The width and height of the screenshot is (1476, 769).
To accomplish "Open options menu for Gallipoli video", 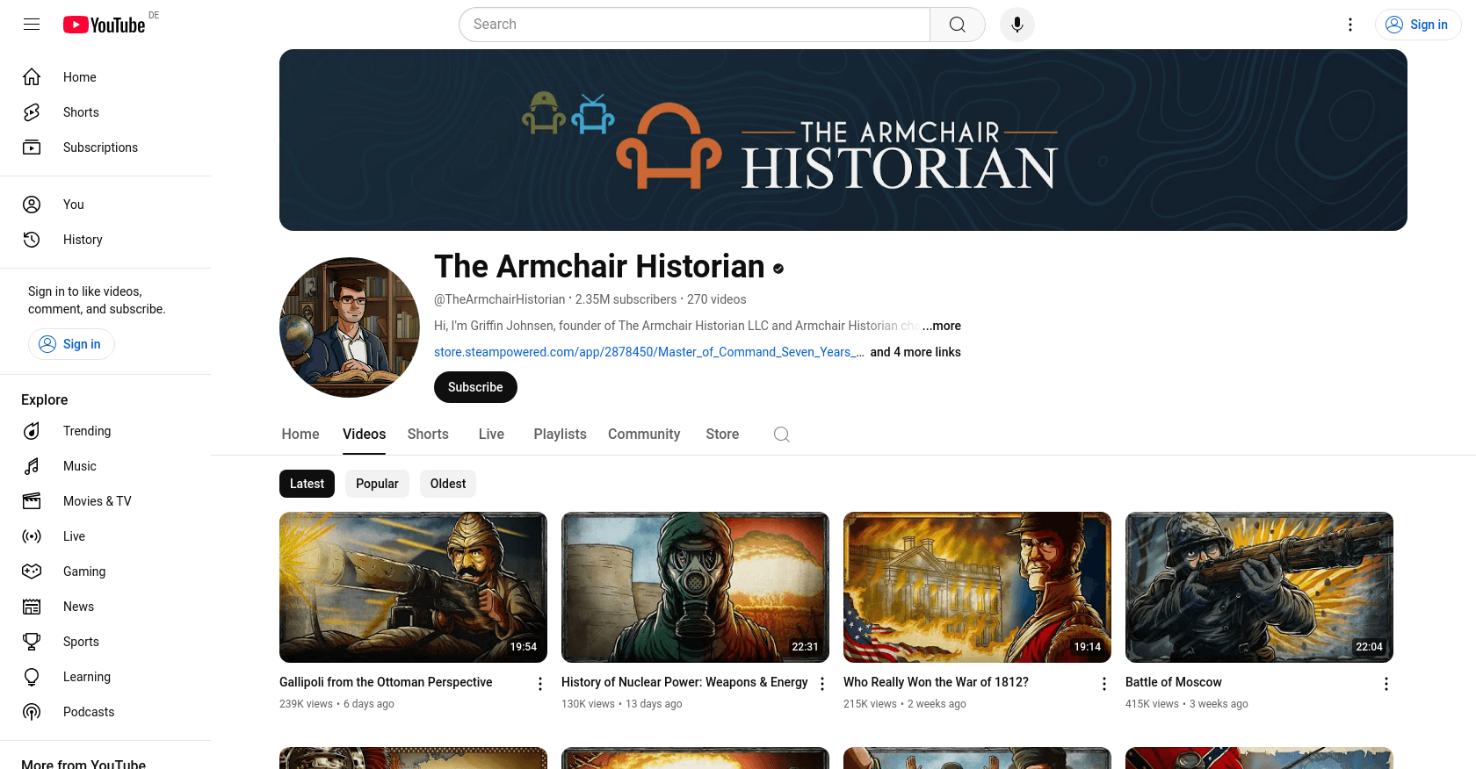I will [540, 684].
